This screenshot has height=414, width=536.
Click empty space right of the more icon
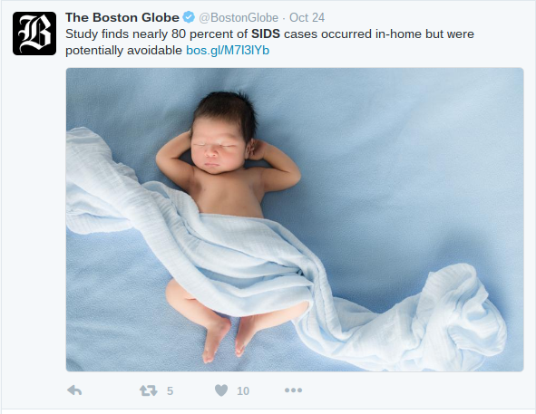pos(410,390)
